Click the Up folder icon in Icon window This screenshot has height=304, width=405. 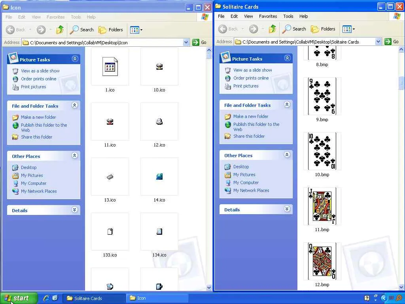pyautogui.click(x=60, y=30)
